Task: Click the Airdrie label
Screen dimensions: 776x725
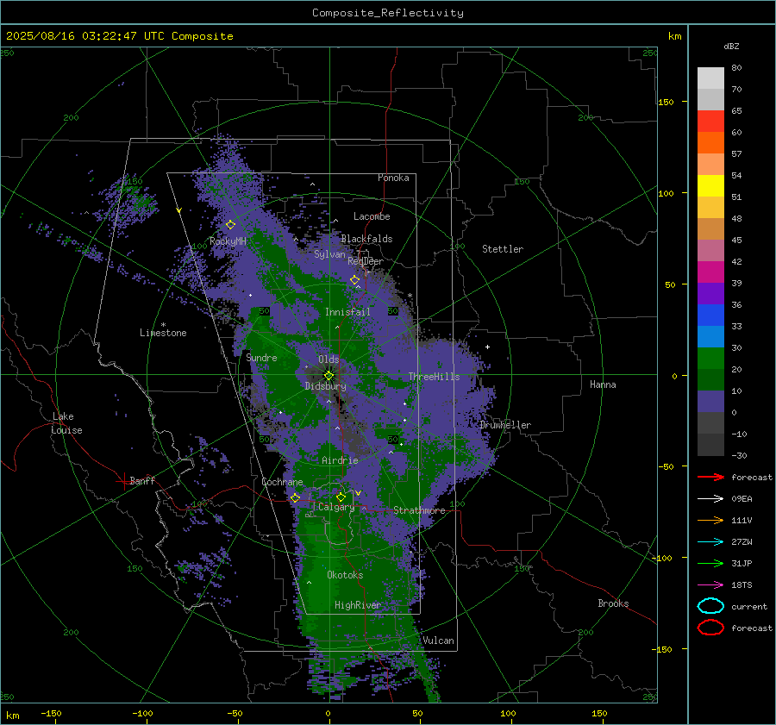Action: [340, 460]
